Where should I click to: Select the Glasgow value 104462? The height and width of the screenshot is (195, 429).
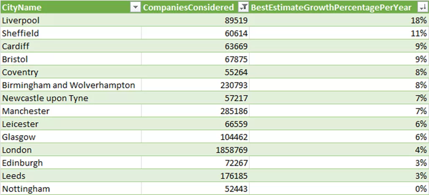[x=195, y=137]
